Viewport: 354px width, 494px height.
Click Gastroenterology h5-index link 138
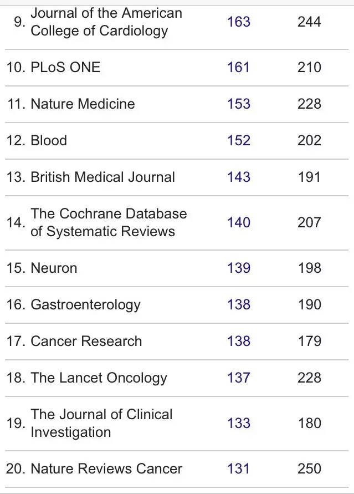(239, 305)
